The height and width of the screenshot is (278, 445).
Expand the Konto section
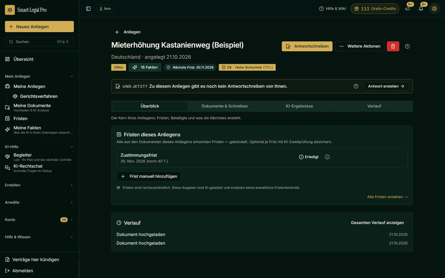coord(39,220)
